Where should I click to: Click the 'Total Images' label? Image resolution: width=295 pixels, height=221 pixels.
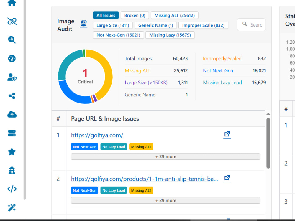click(138, 58)
